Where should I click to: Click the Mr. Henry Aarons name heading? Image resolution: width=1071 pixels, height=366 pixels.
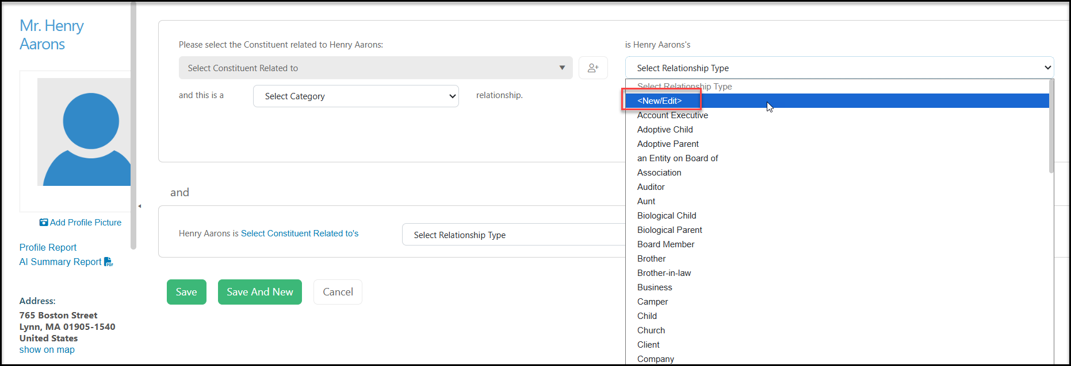click(x=52, y=35)
